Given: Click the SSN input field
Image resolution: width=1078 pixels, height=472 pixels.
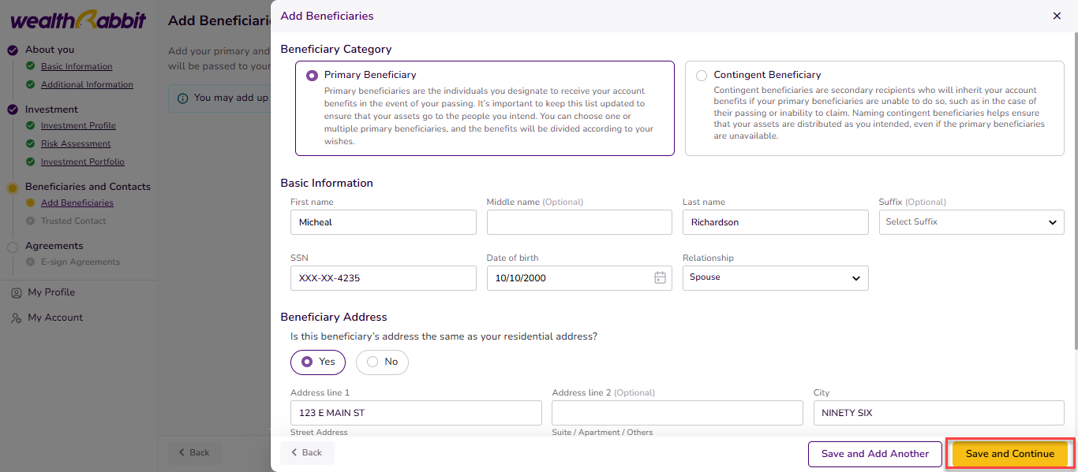Looking at the screenshot, I should coord(383,277).
